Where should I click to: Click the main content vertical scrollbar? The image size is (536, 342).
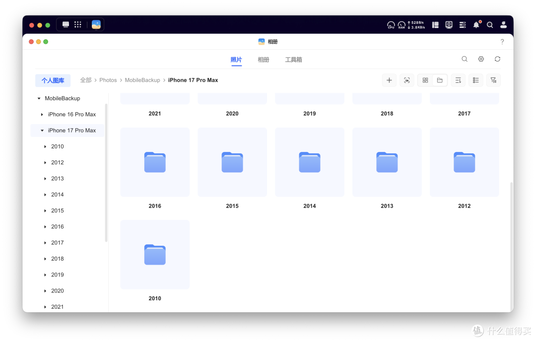tap(511, 246)
